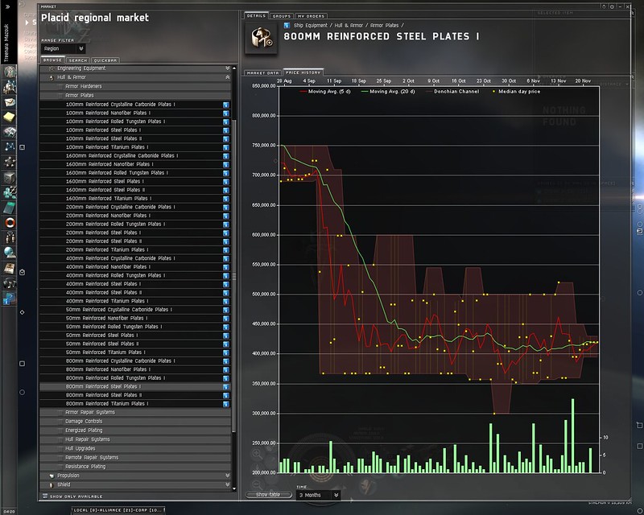Open the My Orders tab

tap(311, 16)
